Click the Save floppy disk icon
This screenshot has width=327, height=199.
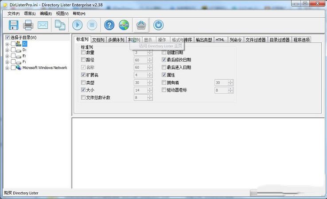[x=14, y=25]
